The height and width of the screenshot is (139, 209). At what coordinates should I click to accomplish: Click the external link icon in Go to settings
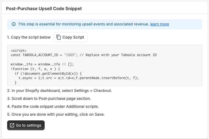tap(12, 125)
